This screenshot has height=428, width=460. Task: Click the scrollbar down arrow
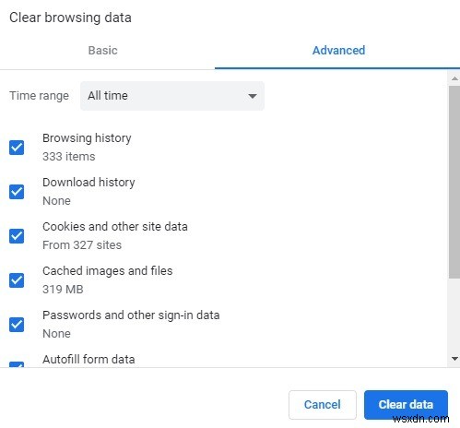[454, 359]
